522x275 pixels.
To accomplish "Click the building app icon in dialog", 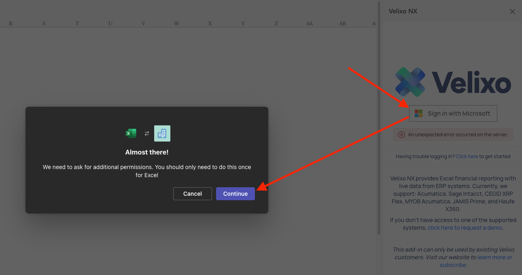I will click(162, 133).
